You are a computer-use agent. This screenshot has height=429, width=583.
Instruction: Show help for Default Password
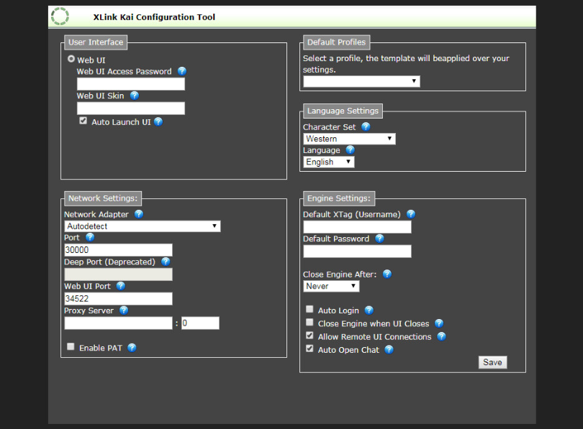click(x=379, y=239)
